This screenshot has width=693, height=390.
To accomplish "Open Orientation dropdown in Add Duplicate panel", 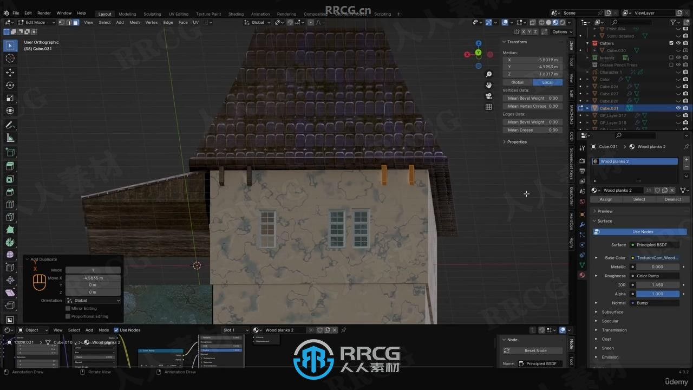I will coord(93,300).
